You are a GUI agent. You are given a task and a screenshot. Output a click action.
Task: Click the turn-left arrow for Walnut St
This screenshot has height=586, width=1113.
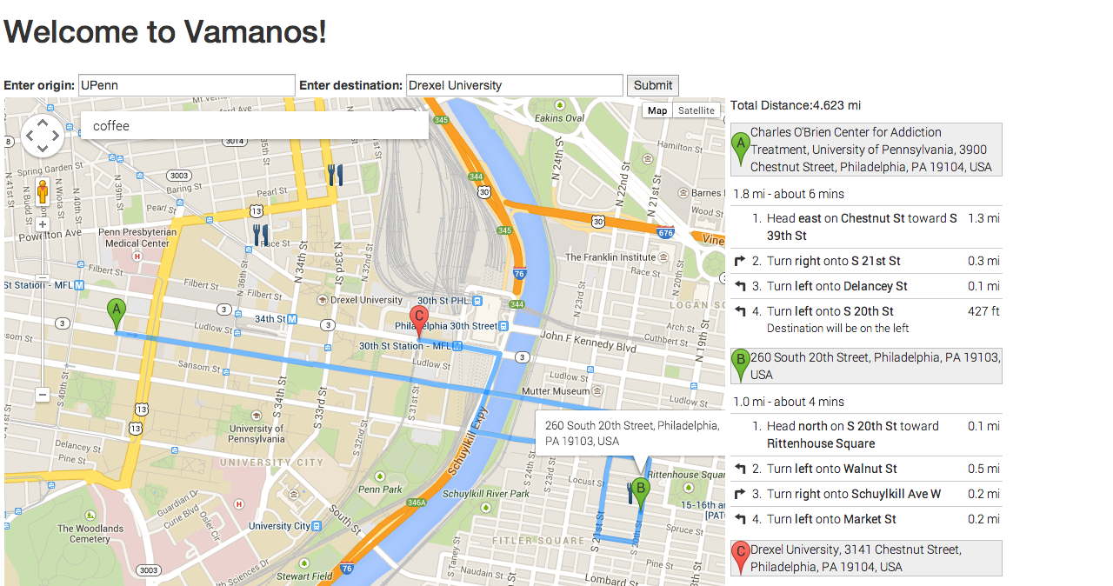pos(740,469)
